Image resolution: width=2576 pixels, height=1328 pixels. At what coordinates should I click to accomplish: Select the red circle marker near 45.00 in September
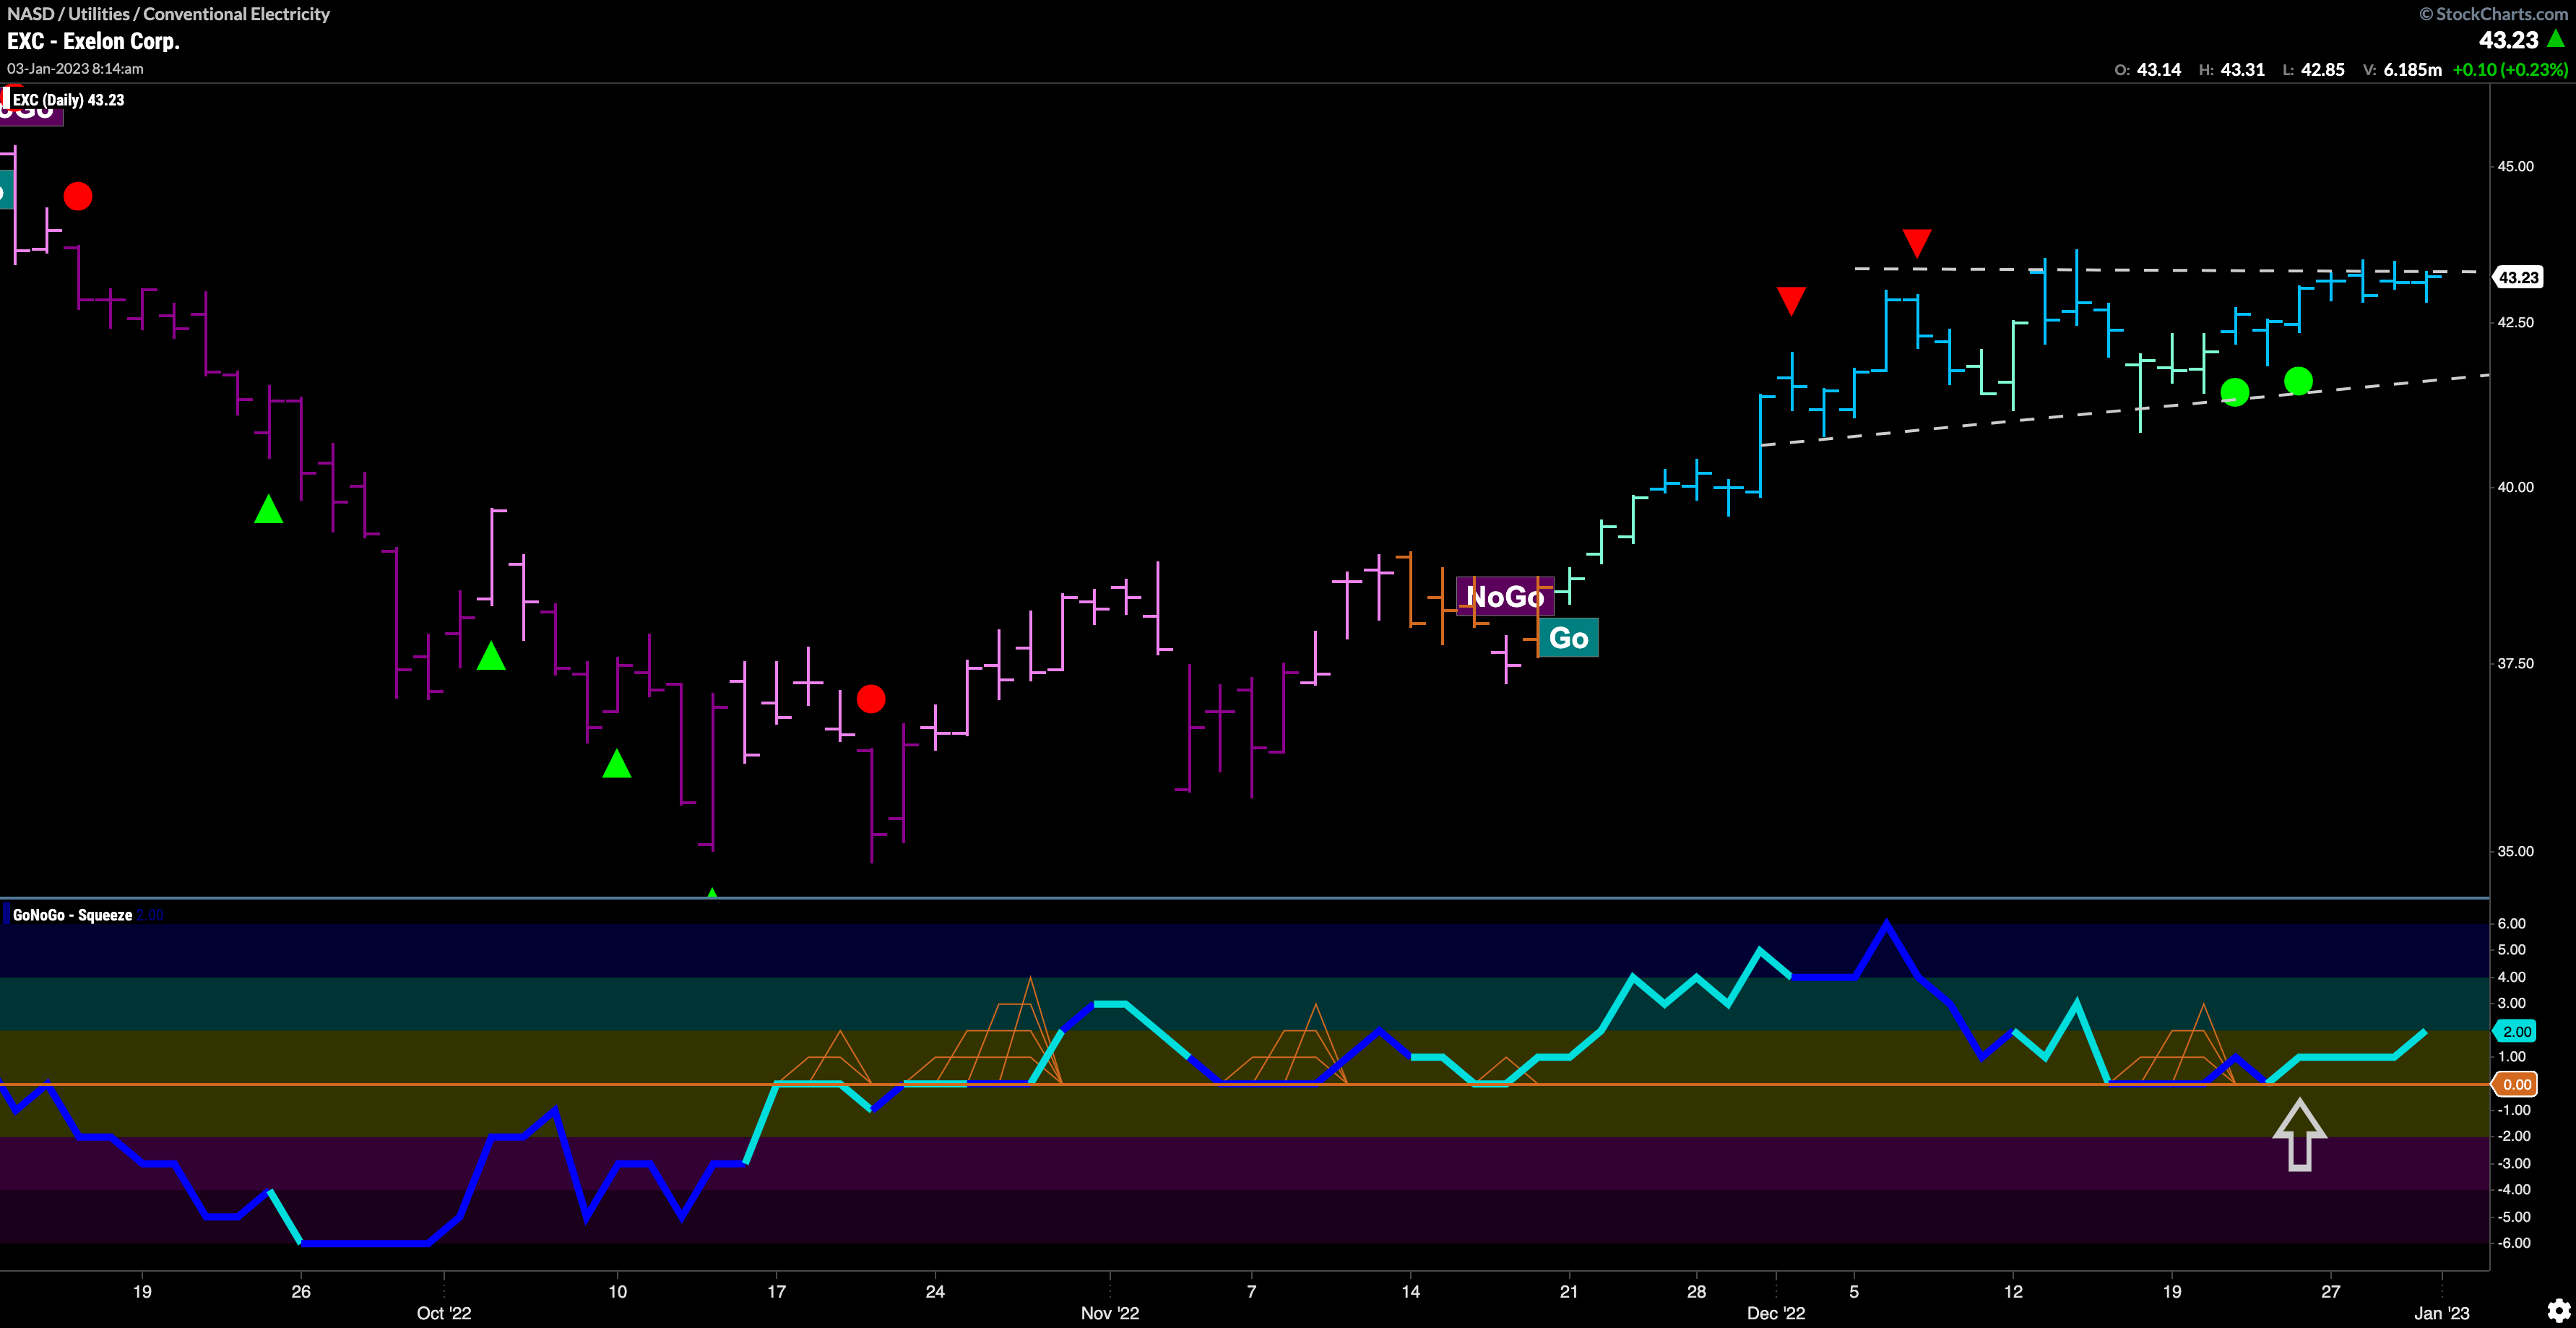click(78, 196)
